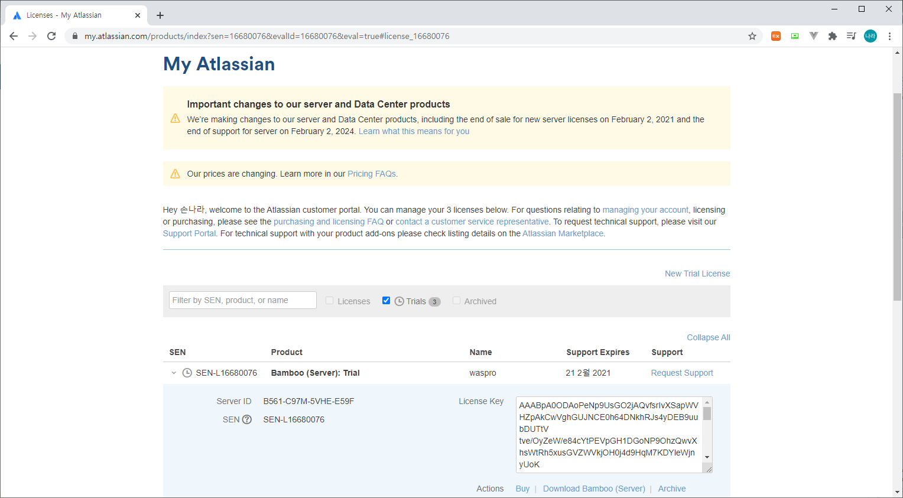Click the SEN help question mark icon
This screenshot has height=498, width=903.
(x=247, y=419)
